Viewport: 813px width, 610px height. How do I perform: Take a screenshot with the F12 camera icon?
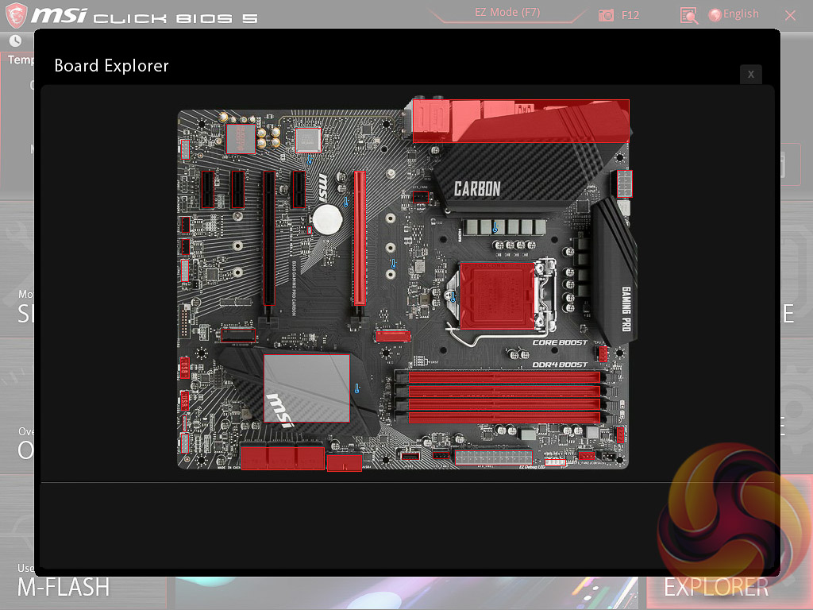pos(606,15)
